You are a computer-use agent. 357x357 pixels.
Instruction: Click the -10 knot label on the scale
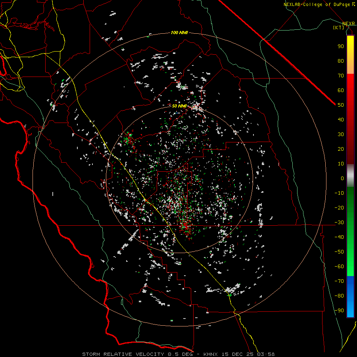pyautogui.click(x=339, y=193)
